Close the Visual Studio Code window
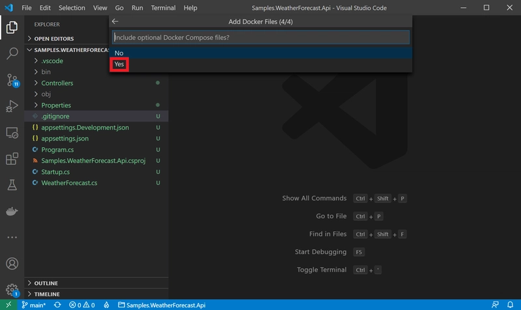 509,8
